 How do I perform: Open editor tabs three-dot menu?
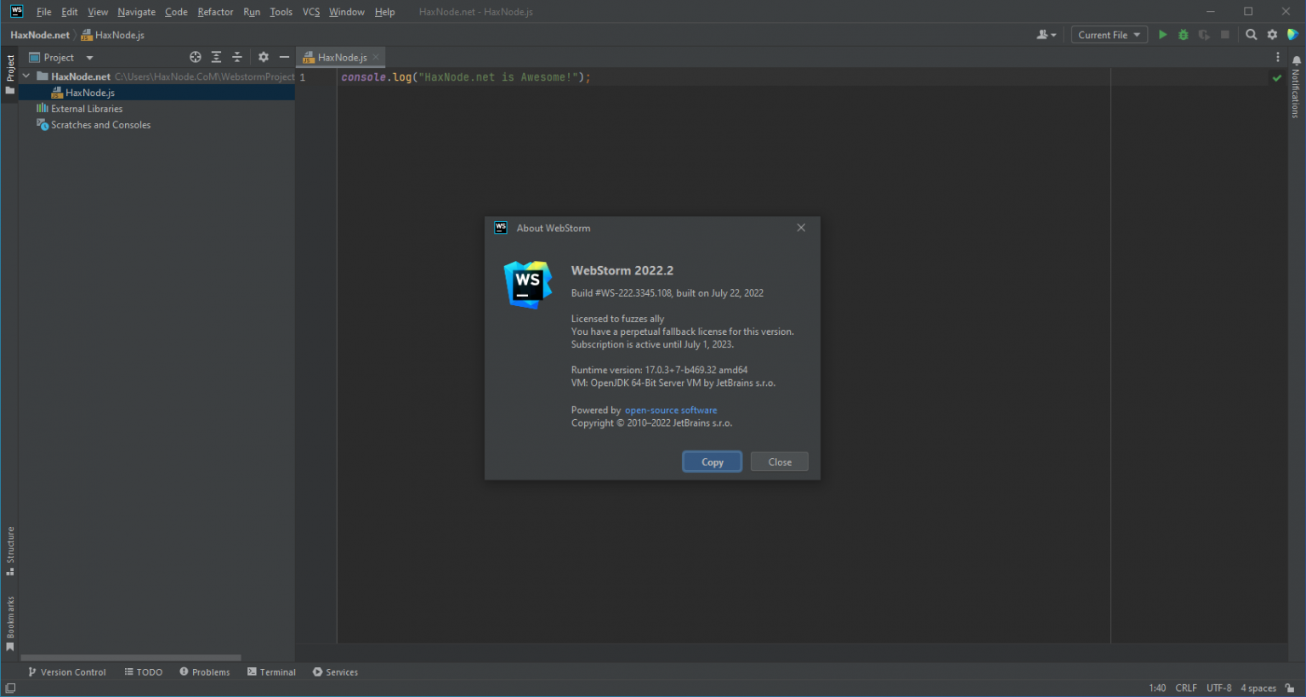pos(1277,57)
